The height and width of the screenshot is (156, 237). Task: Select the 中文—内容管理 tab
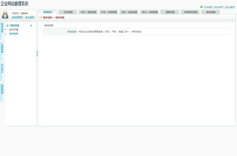pyautogui.click(x=109, y=12)
